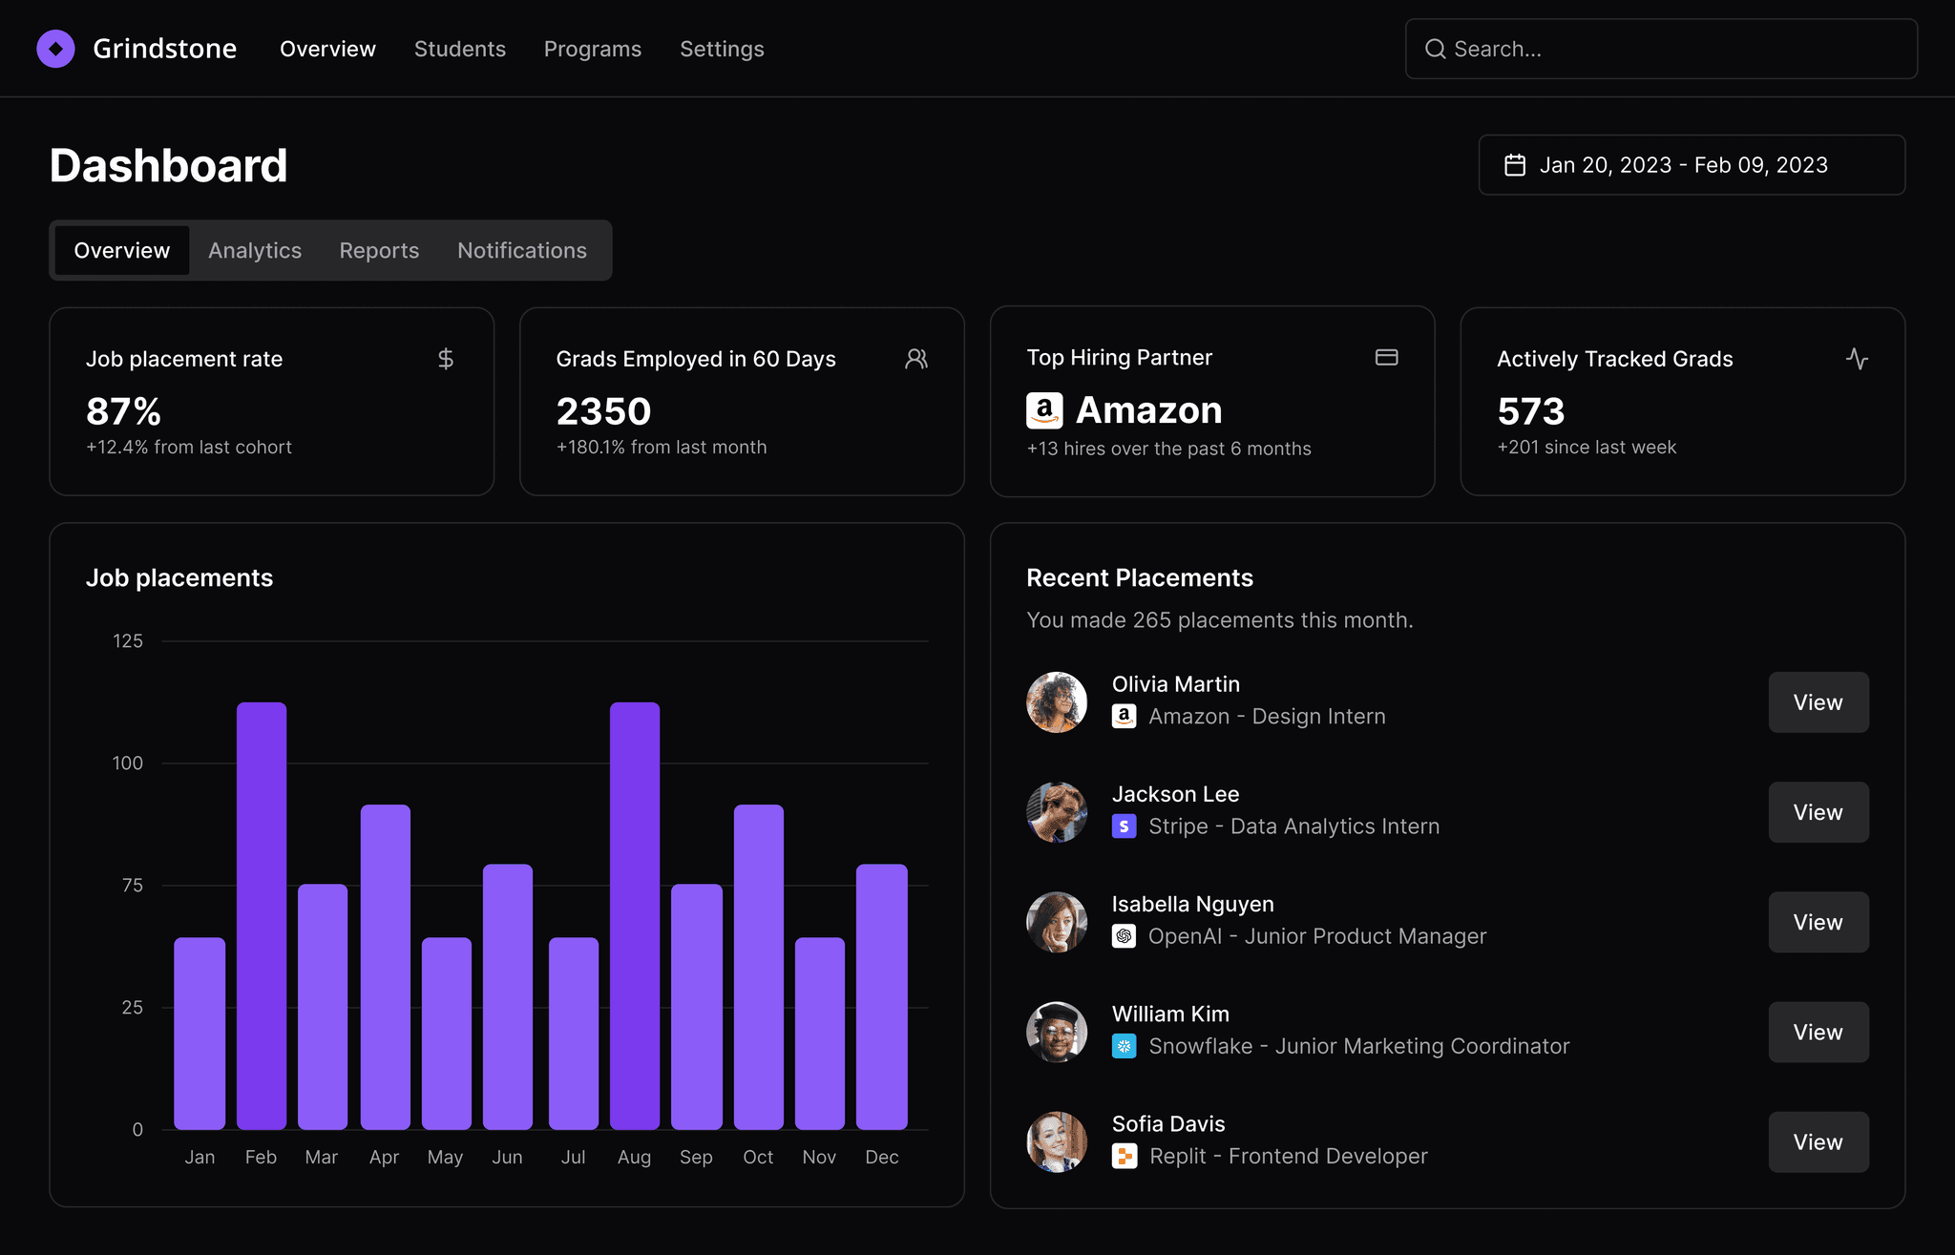This screenshot has height=1255, width=1955.
Task: Click '+12.4% from last cohort' text
Action: [189, 447]
